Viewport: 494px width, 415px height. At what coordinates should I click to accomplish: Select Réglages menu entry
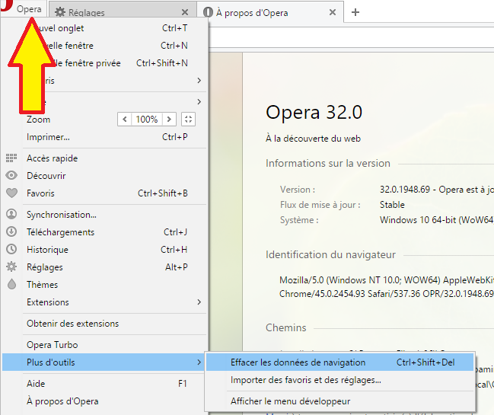[104, 267]
